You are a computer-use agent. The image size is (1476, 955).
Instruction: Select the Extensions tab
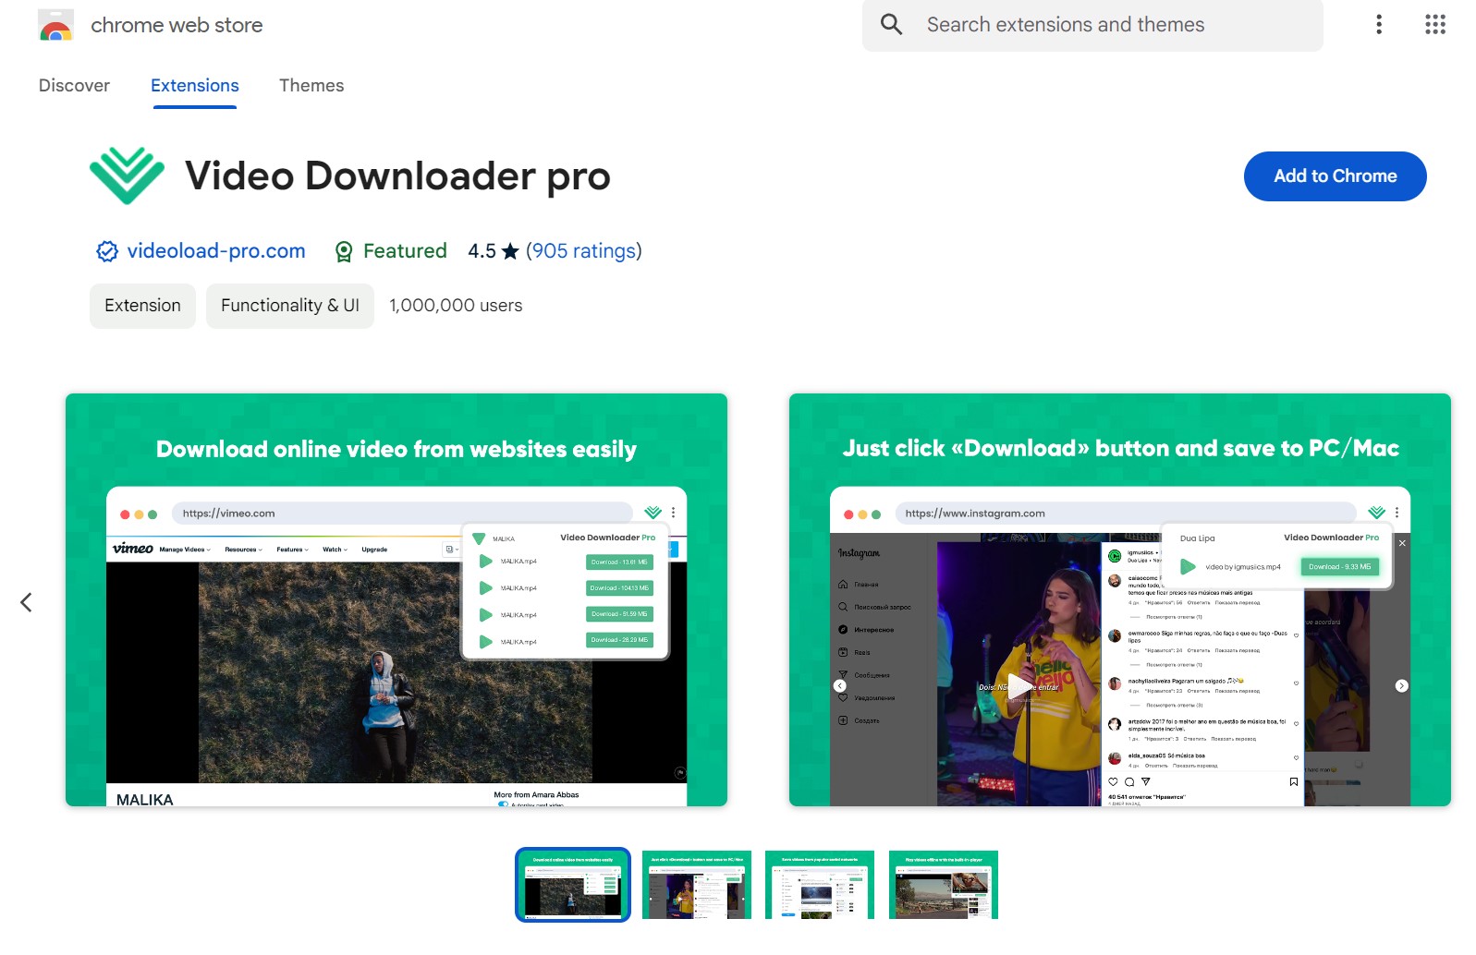click(195, 86)
